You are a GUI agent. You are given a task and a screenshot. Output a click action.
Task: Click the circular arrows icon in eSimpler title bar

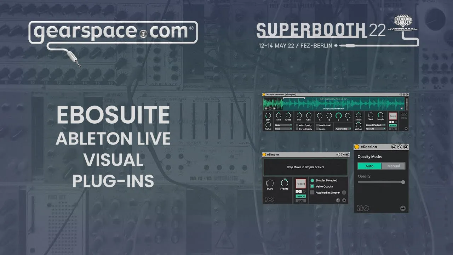(343, 154)
